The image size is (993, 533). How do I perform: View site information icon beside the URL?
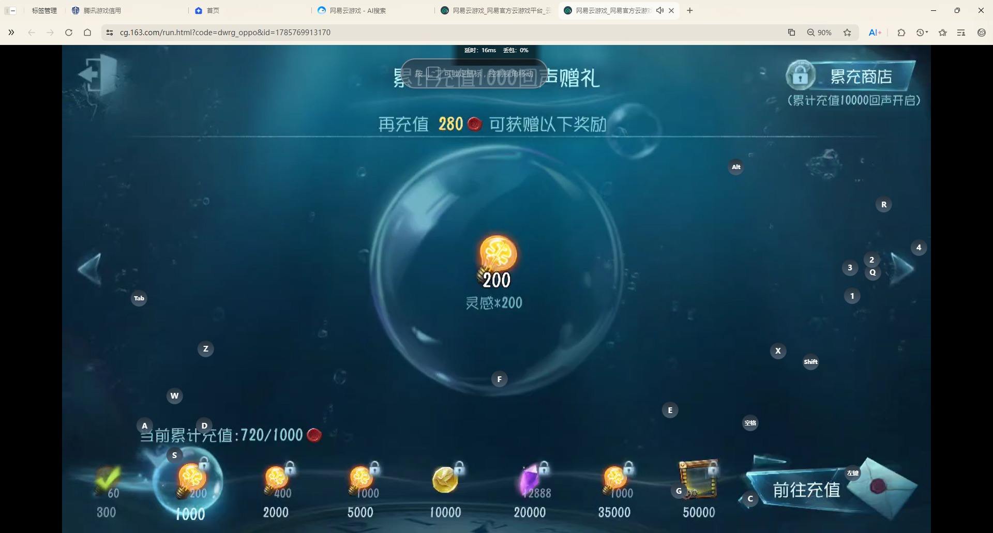click(109, 33)
